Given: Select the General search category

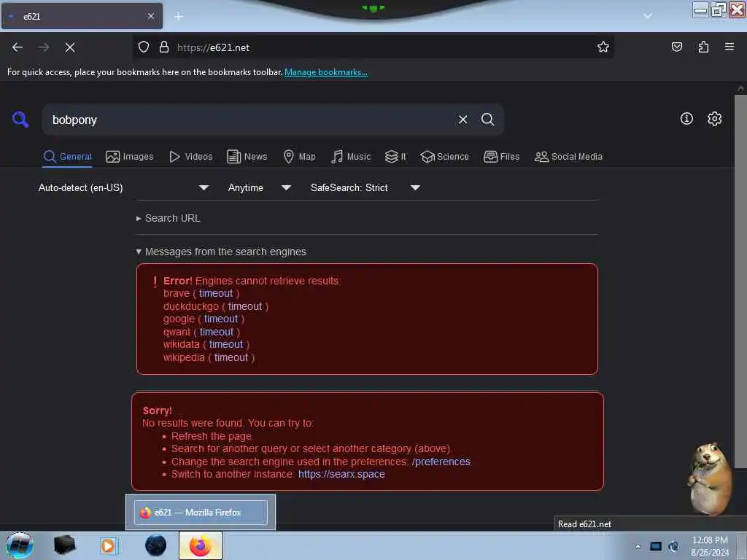Looking at the screenshot, I should pos(67,157).
